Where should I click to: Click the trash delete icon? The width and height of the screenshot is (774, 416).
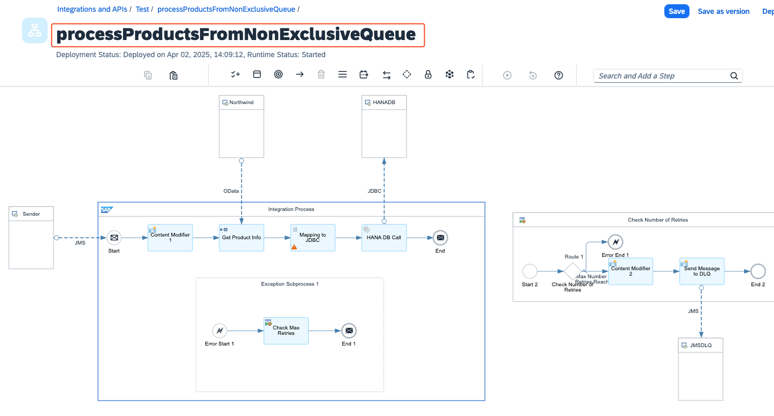tap(321, 75)
